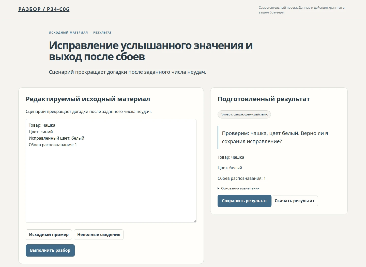
Task: Run Выполнить разбор
Action: point(50,250)
